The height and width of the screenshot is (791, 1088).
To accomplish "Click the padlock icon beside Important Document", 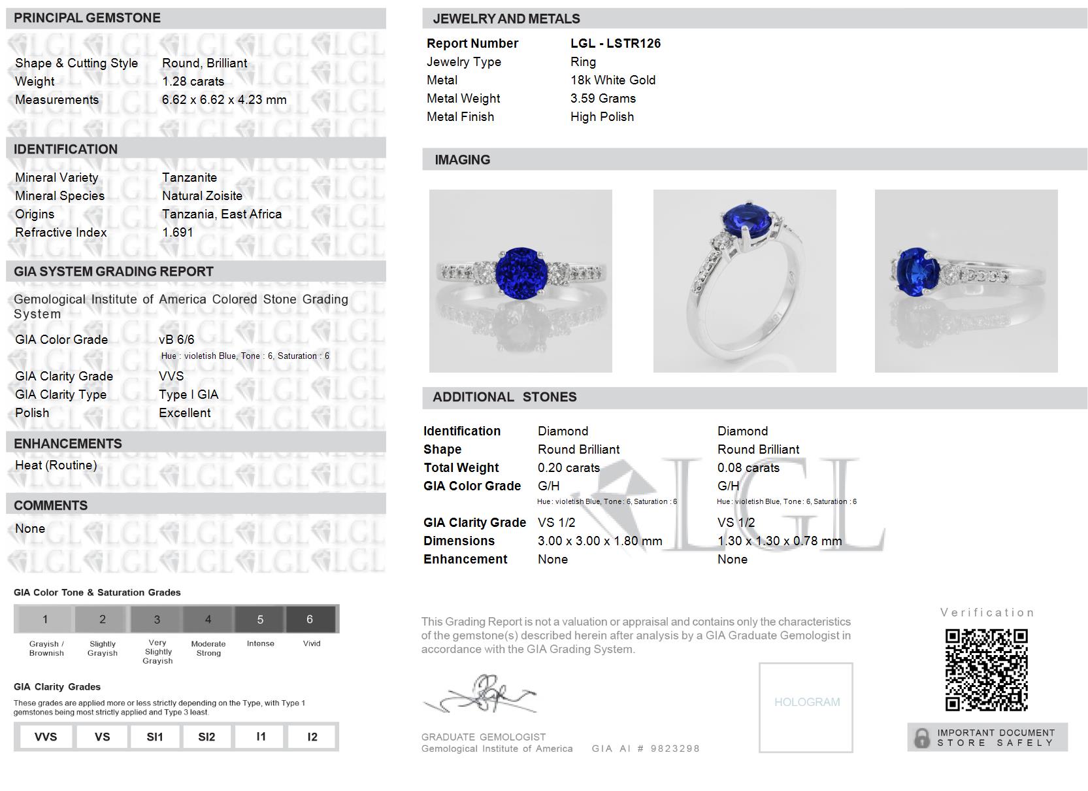I will pos(921,738).
